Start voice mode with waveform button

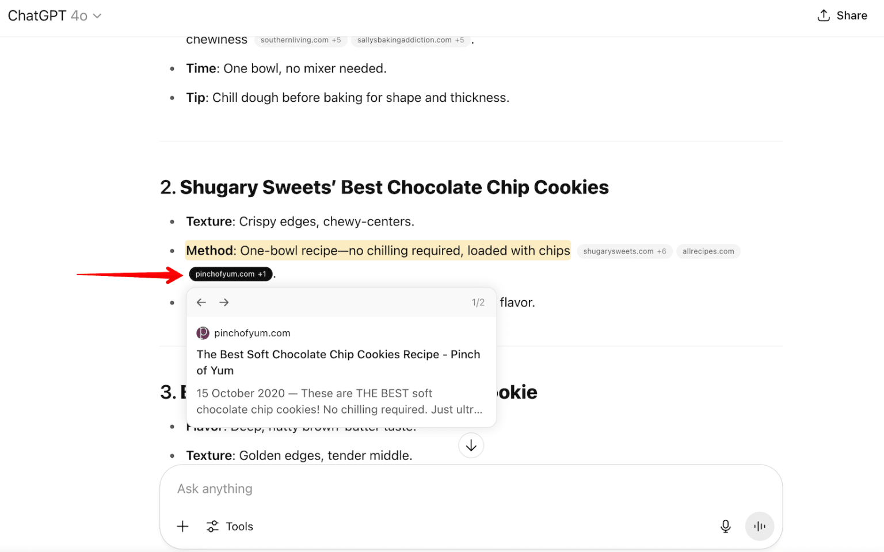pyautogui.click(x=759, y=526)
